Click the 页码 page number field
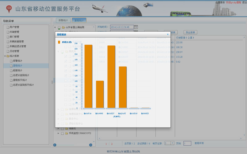 click(187, 143)
